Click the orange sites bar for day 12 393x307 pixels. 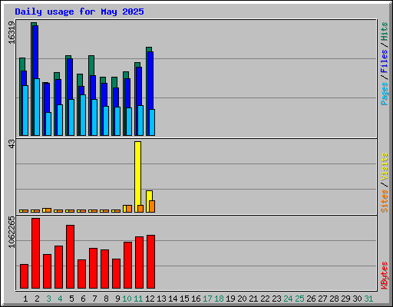pos(152,206)
